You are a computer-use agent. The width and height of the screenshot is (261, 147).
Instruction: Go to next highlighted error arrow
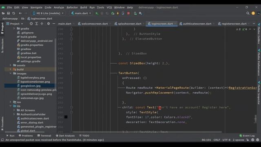[254, 29]
